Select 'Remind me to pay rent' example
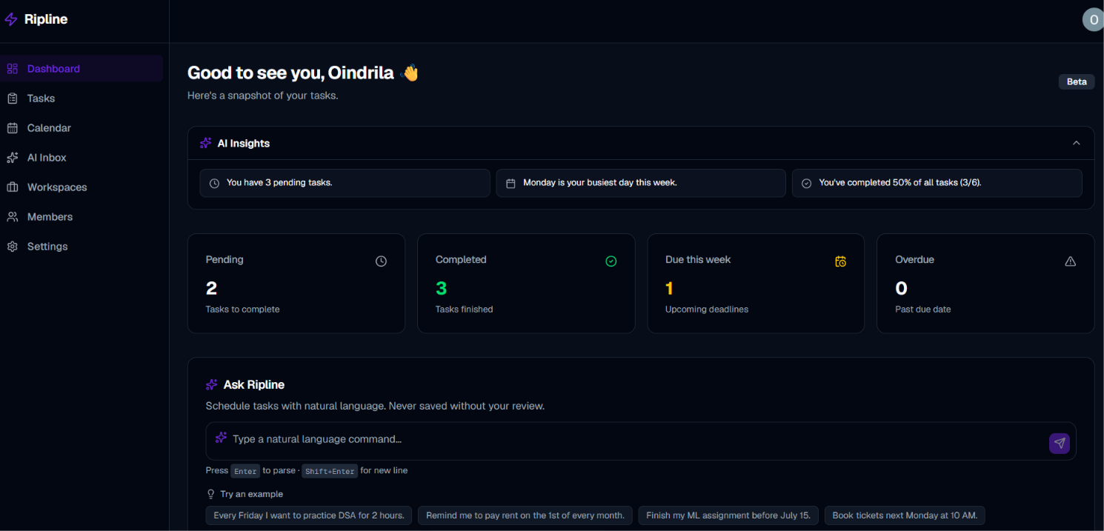Screen dimensions: 1104x531 (525, 515)
